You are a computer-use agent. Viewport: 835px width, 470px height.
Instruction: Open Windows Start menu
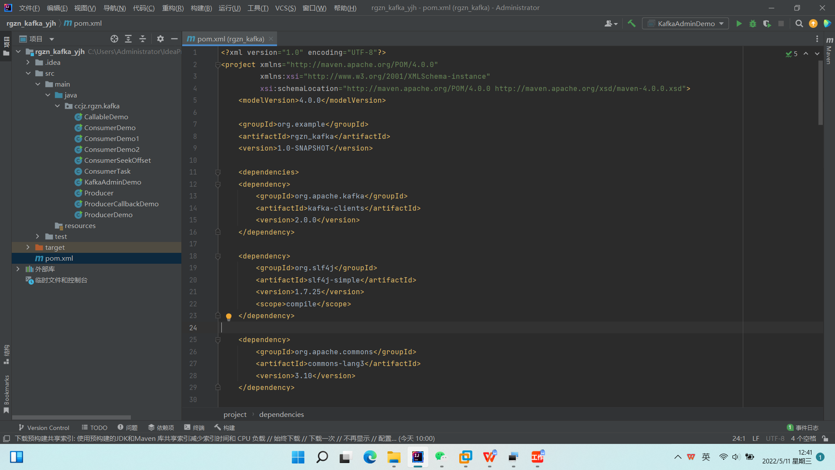pos(298,457)
